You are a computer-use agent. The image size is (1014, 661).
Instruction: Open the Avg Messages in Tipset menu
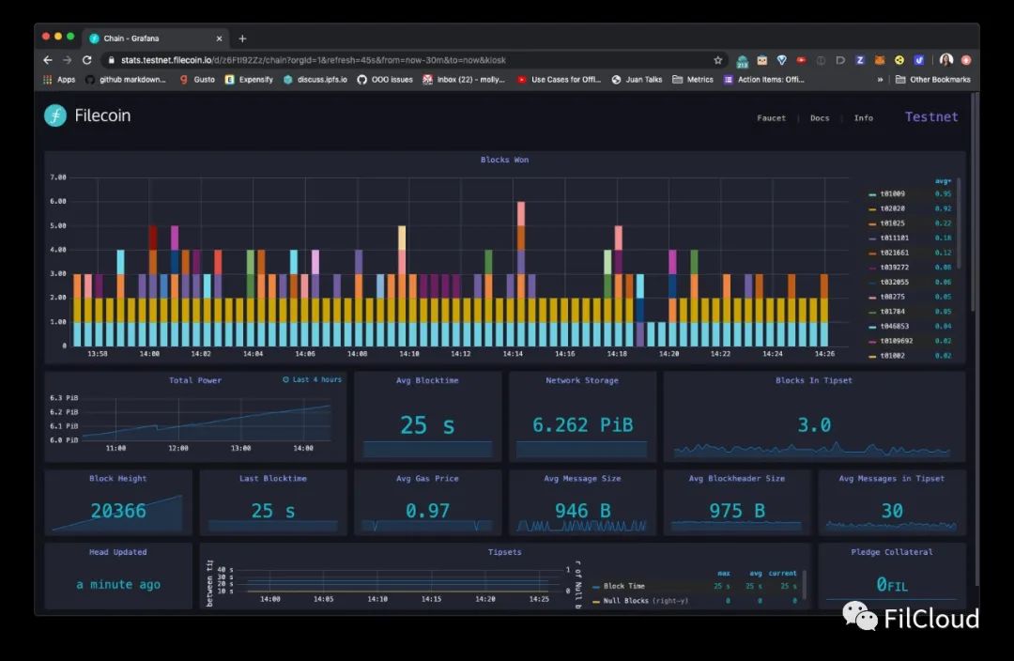[x=892, y=479]
